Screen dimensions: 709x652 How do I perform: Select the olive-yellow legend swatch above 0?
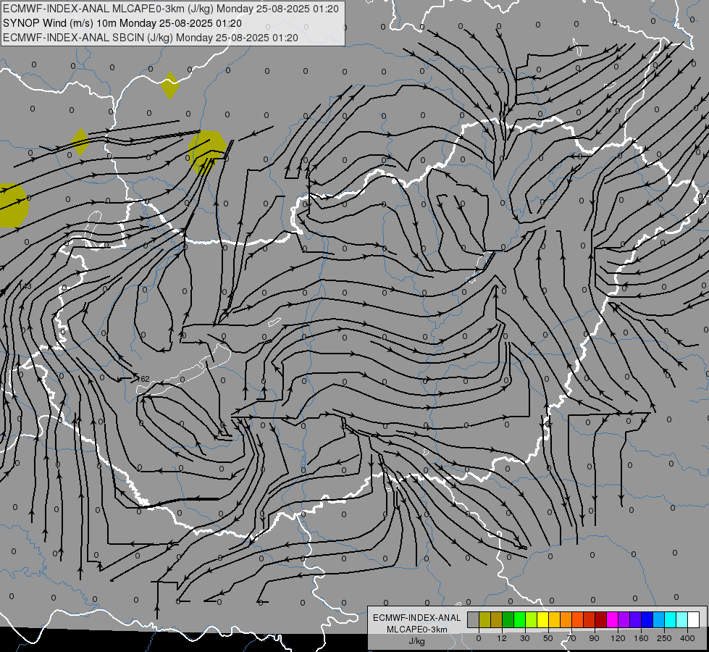(x=484, y=619)
